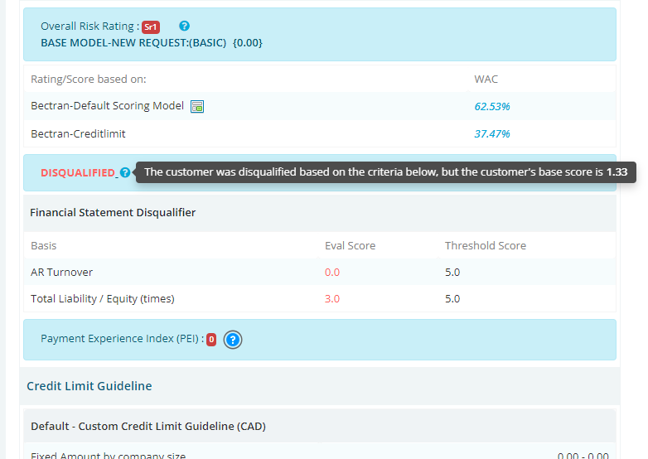Click Payment Experience Index (PEI) label
The height and width of the screenshot is (459, 648).
click(123, 339)
